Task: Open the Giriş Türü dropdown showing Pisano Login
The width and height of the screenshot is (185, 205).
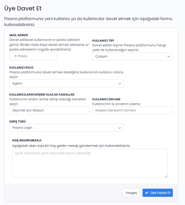Action: [x=66, y=128]
